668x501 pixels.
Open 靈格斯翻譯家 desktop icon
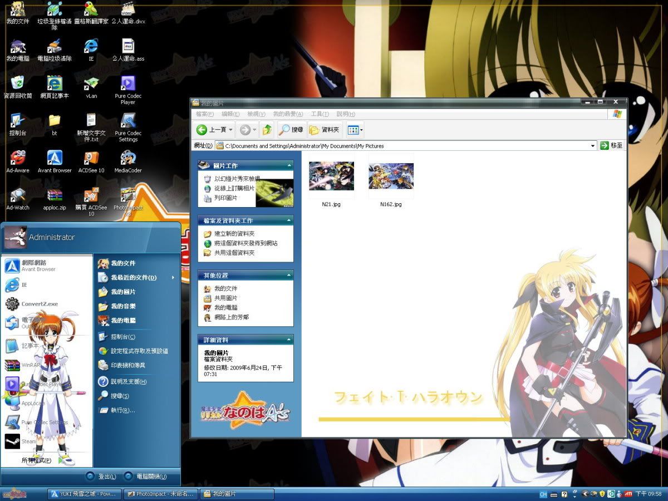(x=91, y=13)
